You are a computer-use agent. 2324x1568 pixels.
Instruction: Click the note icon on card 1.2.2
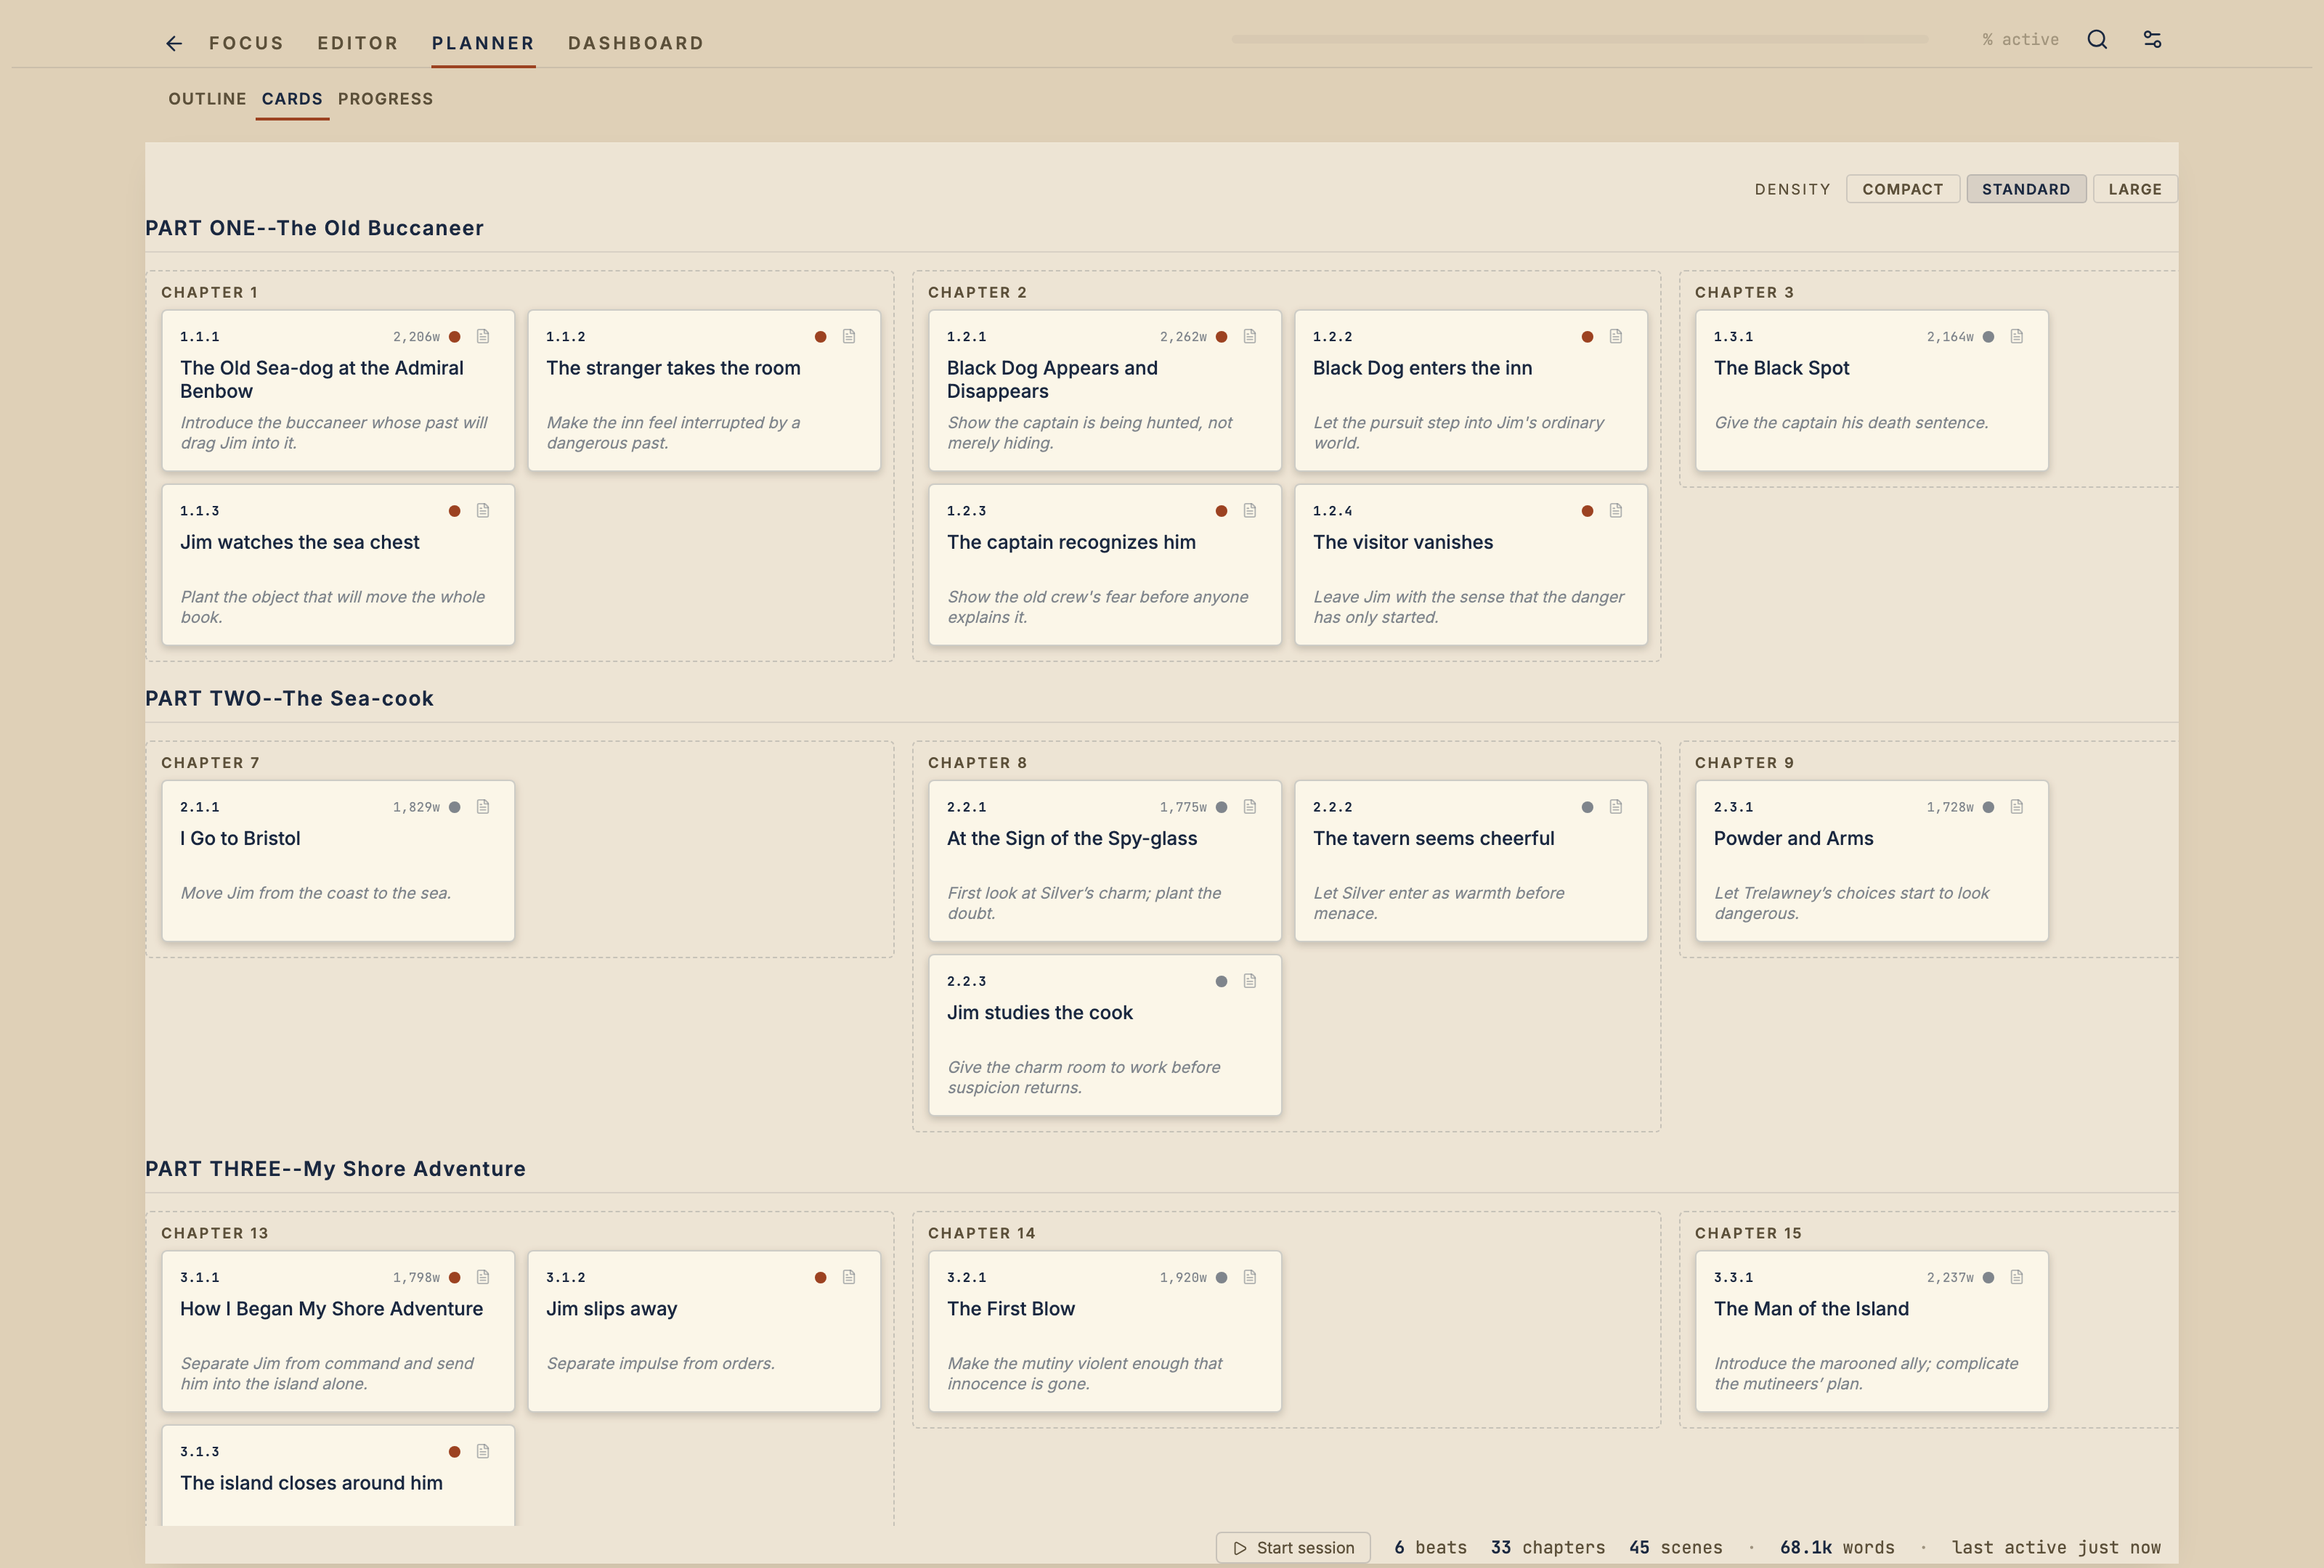pos(1616,337)
